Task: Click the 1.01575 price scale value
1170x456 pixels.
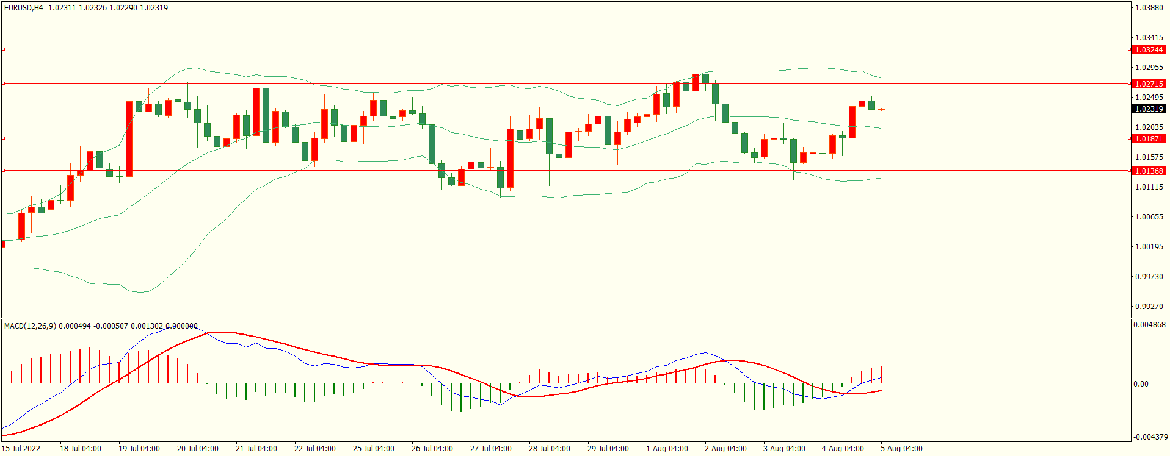Action: pos(1149,157)
